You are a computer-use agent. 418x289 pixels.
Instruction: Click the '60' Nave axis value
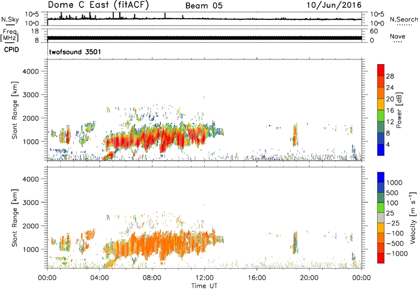[374, 31]
